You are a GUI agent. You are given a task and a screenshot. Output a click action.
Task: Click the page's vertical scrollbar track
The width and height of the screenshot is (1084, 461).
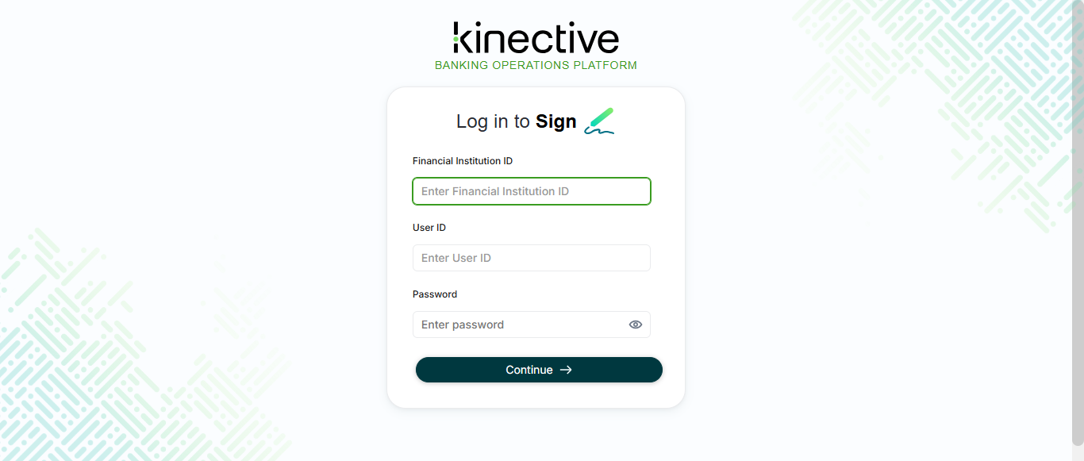[x=1078, y=452]
